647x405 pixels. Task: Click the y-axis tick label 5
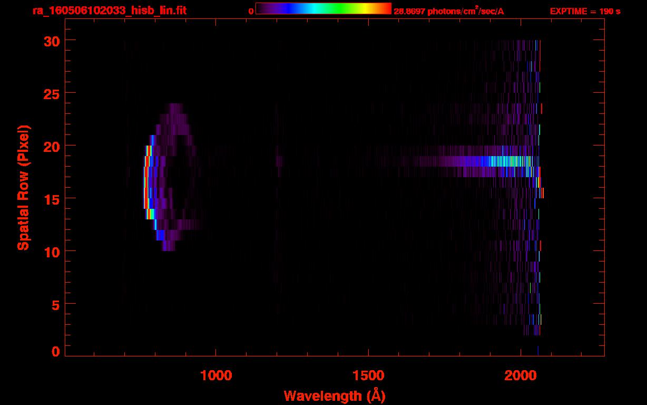pyautogui.click(x=54, y=304)
